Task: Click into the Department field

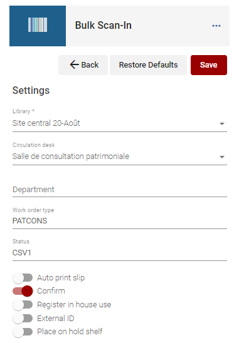Action: [120, 190]
